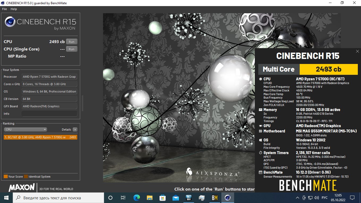Screen dimensions: 361x203
Task: Click the yellow 2493 cb score box
Action: point(329,69)
